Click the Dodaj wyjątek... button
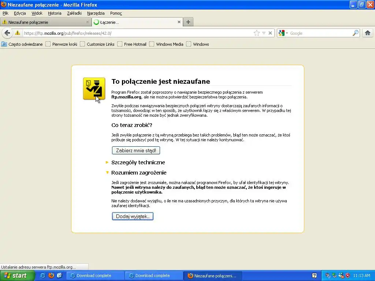 (133, 216)
